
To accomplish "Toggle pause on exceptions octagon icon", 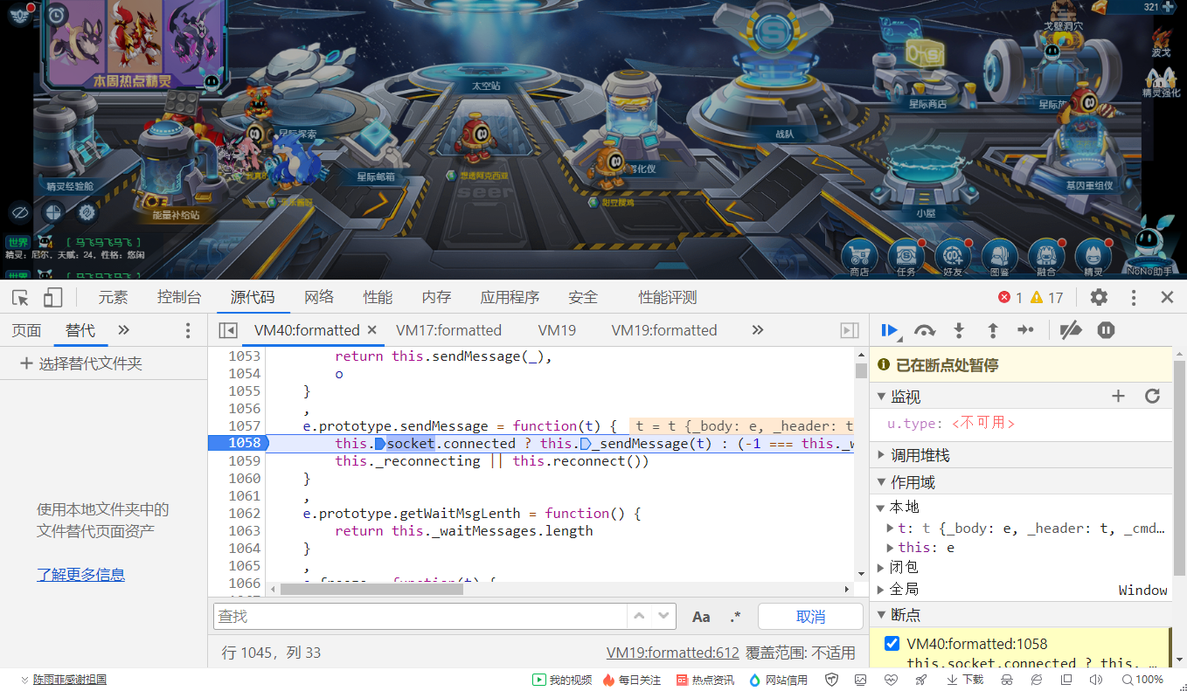I will (x=1105, y=330).
